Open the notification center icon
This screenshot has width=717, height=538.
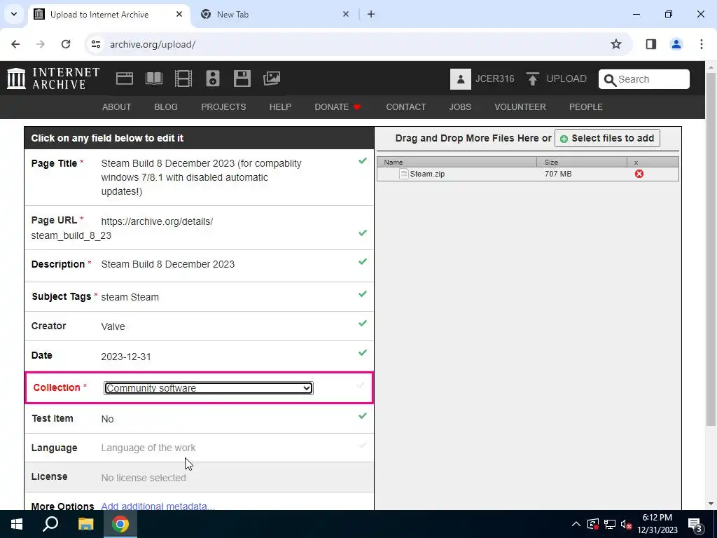click(695, 525)
